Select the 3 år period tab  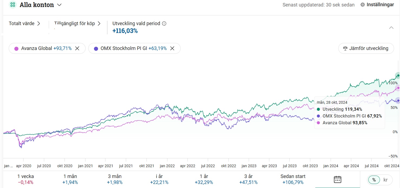point(248,179)
